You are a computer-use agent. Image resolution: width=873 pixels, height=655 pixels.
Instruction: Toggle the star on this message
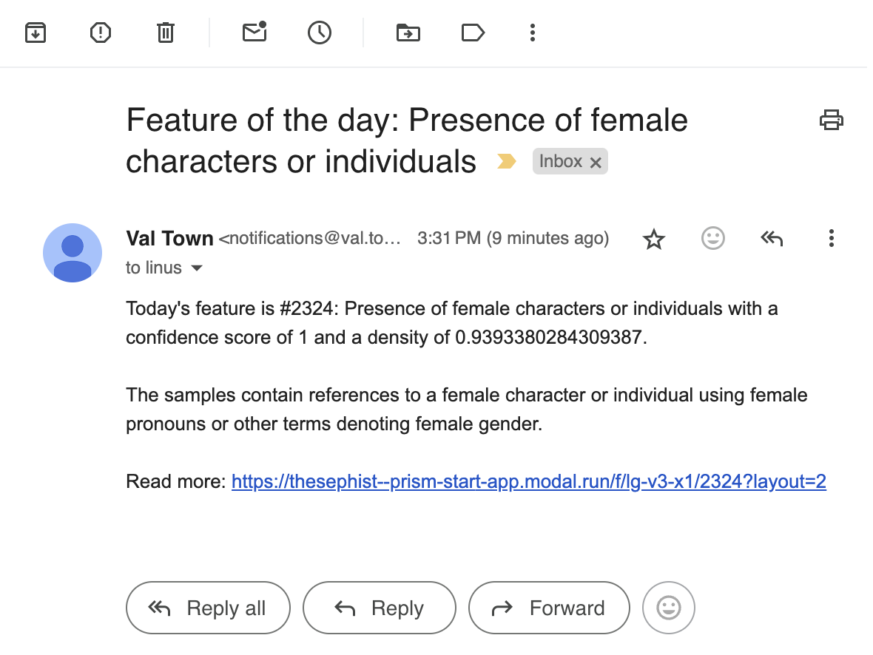pyautogui.click(x=654, y=239)
